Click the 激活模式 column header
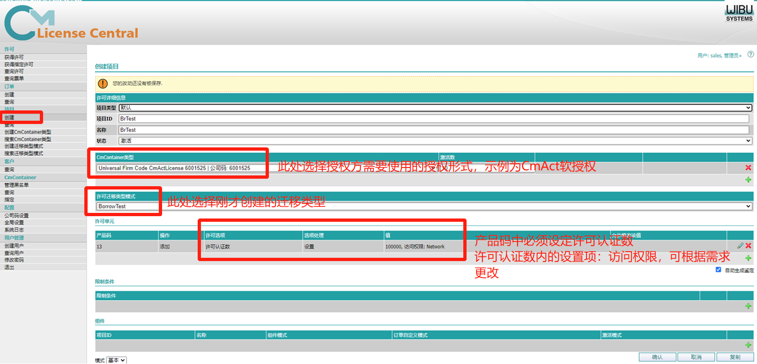 point(663,335)
